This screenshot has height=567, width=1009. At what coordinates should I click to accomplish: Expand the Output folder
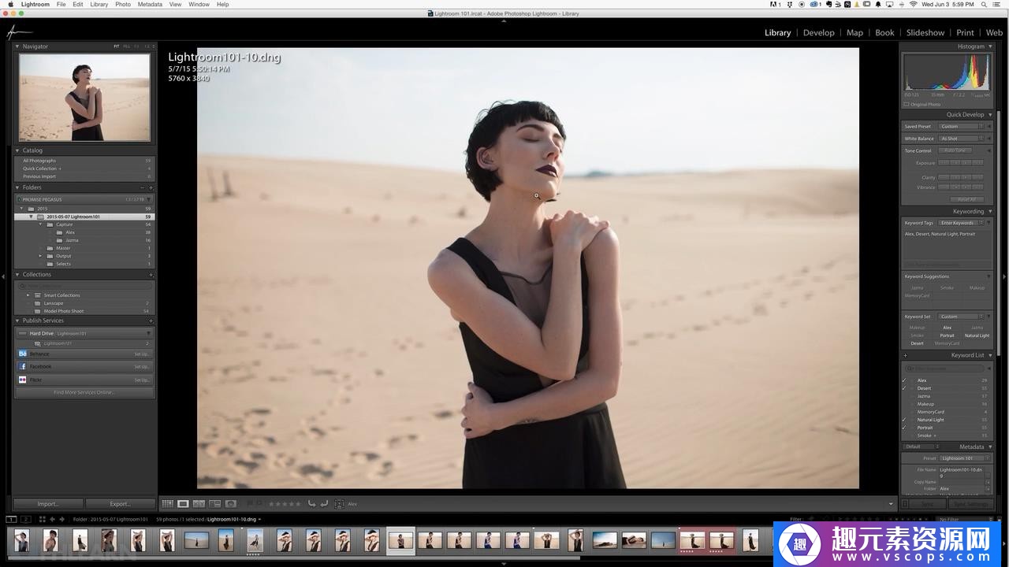[41, 256]
